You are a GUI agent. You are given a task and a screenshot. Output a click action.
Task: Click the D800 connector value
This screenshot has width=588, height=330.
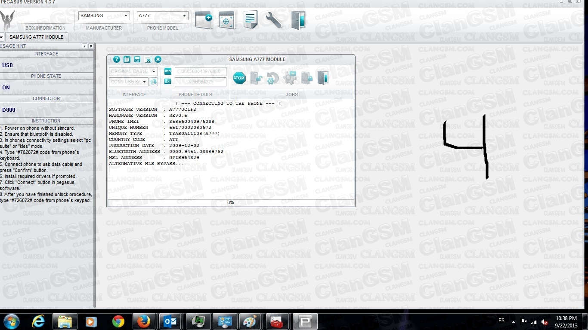(x=9, y=110)
